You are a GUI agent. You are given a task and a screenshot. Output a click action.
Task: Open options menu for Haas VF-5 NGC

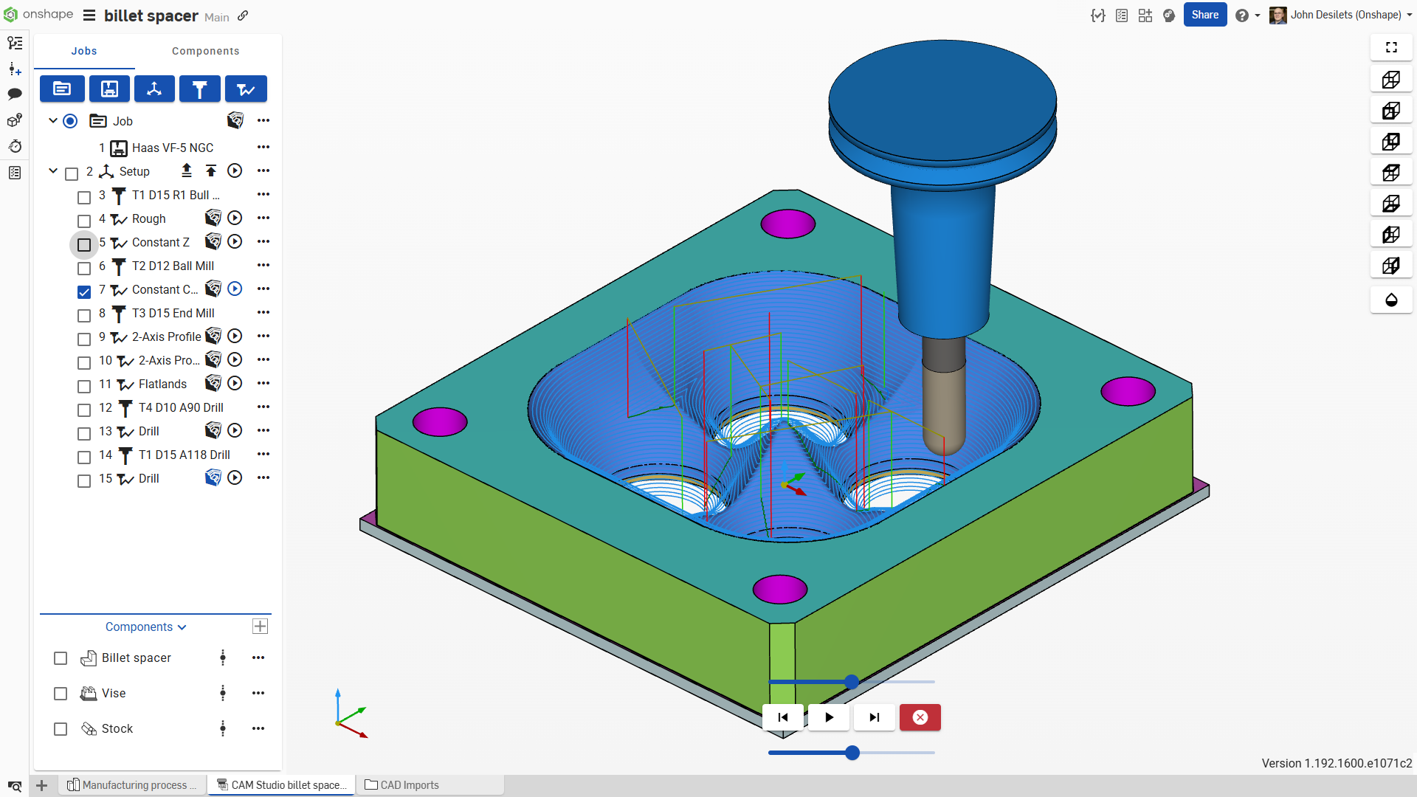click(x=263, y=148)
